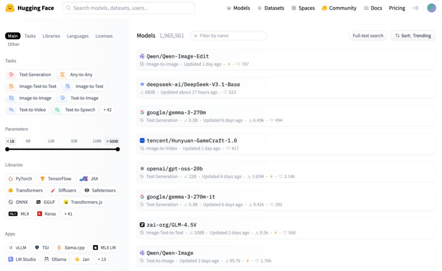Screen dimensions: 442x271
Task: Switch to the Licenses filter tab
Action: [104, 36]
